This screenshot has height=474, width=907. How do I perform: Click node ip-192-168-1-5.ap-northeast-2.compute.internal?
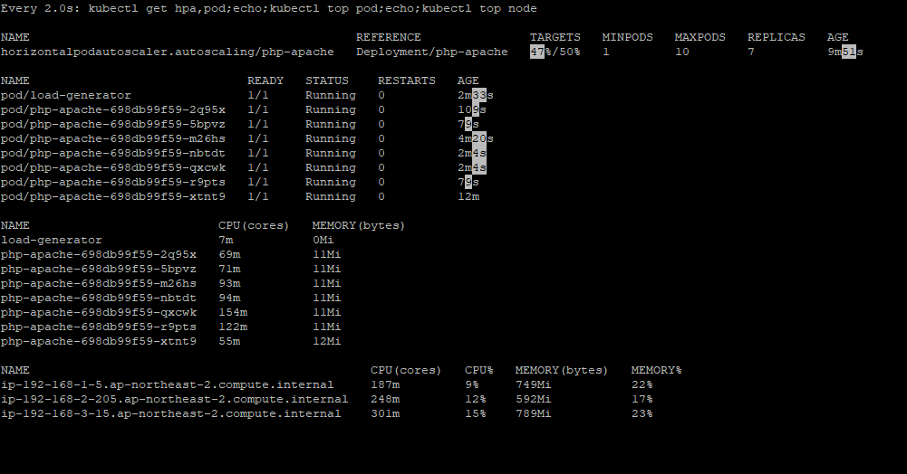pos(167,384)
